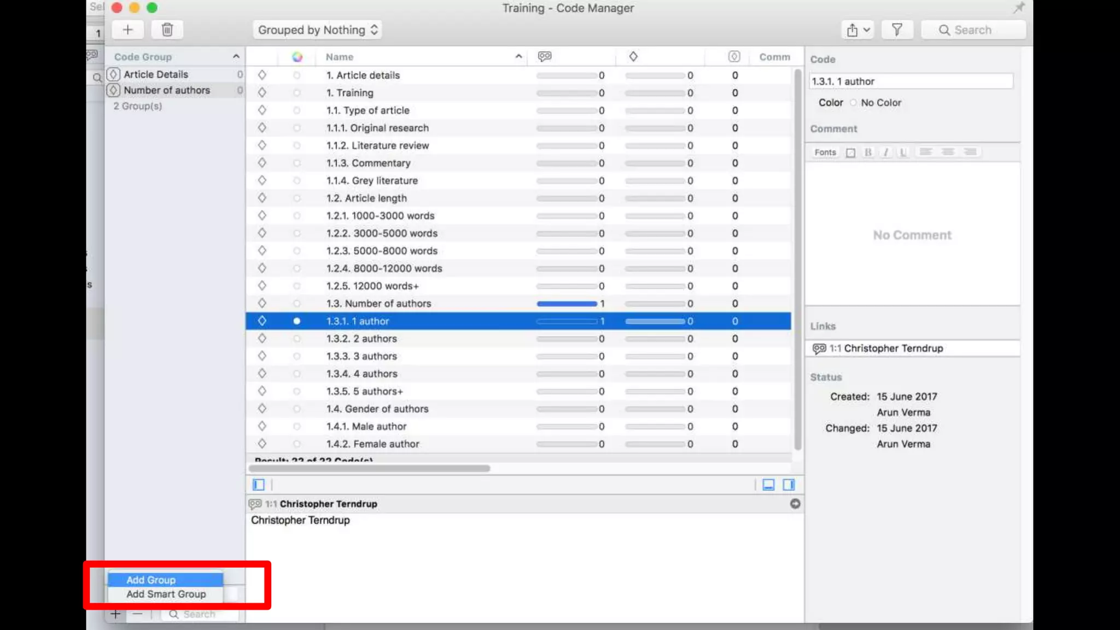1120x630 pixels.
Task: Click the filter funnel icon
Action: [x=897, y=30]
